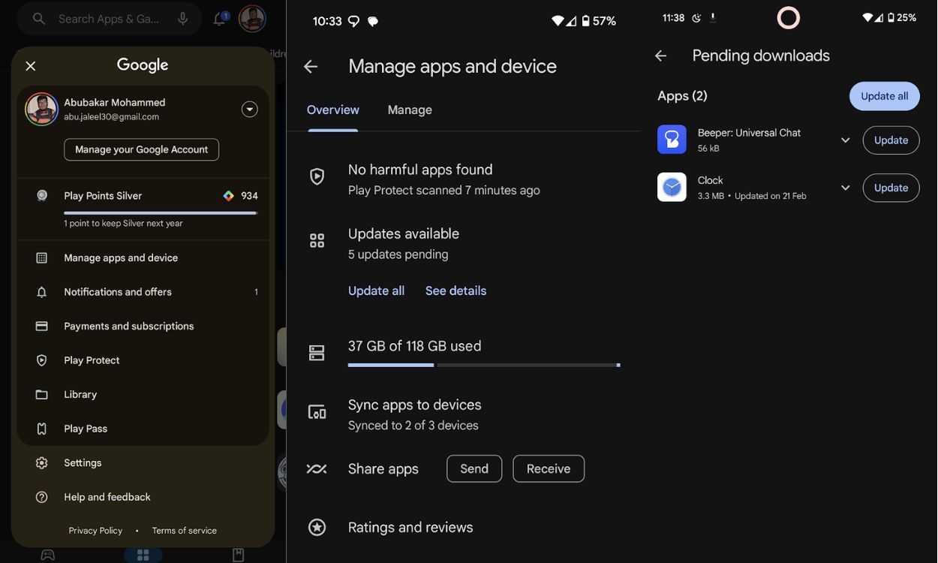
Task: Open Library from the sidebar folder icon
Action: tap(41, 394)
